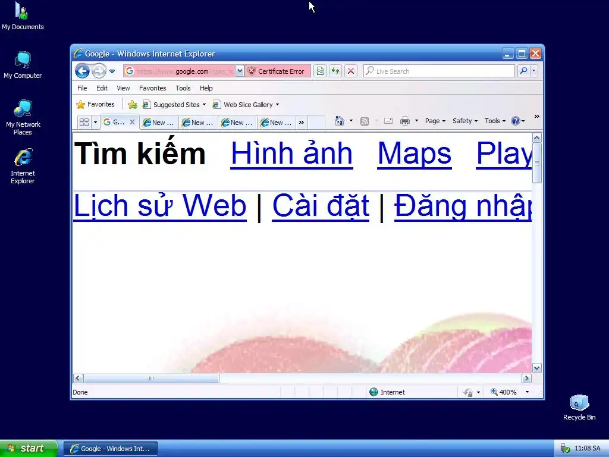The image size is (609, 457).
Task: Expand the tab list dropdown arrow
Action: pos(95,123)
